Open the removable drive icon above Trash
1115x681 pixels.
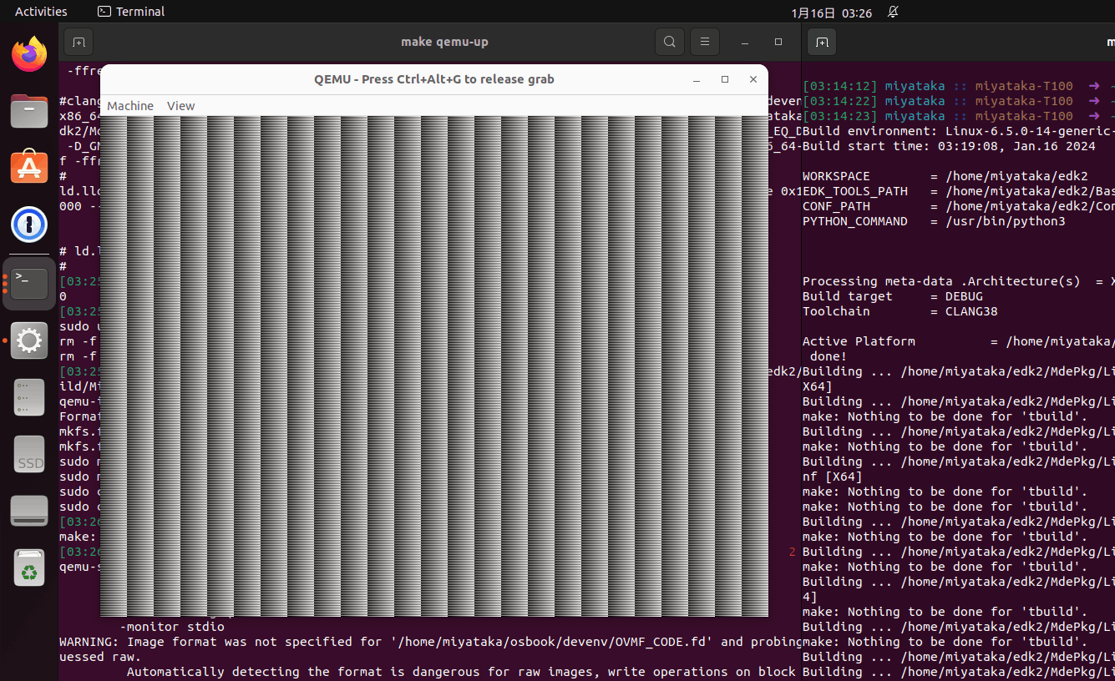click(29, 511)
